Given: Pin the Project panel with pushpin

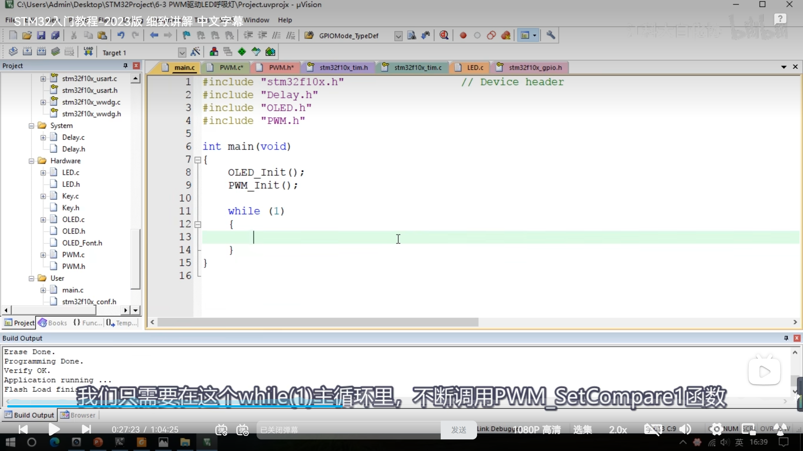Looking at the screenshot, I should click(x=125, y=66).
